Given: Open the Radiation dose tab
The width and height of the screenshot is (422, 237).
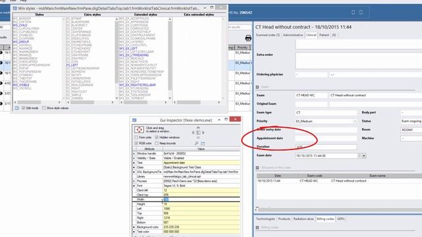Looking at the screenshot, I should [303, 219].
